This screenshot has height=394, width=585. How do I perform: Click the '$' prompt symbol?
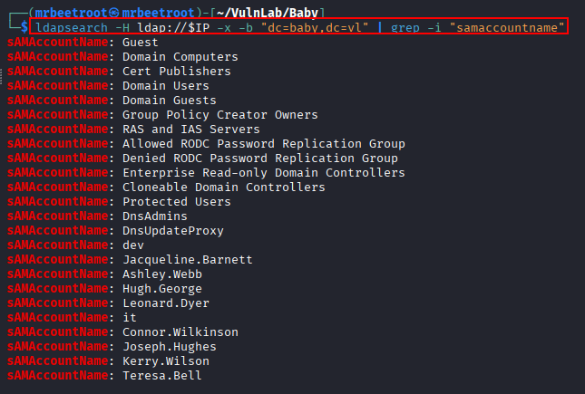24,27
